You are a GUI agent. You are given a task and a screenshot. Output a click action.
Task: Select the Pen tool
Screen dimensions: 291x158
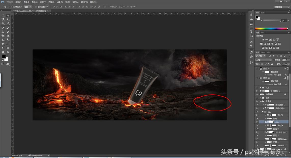pos(3,44)
